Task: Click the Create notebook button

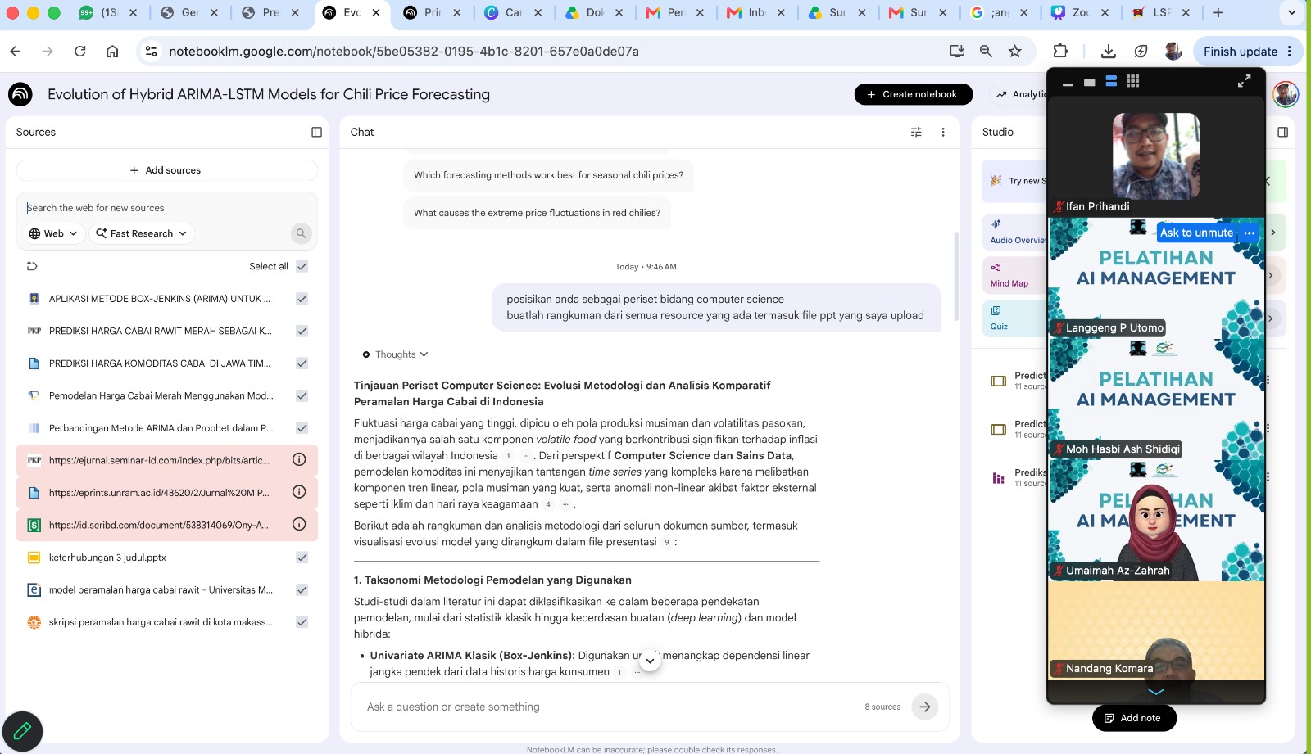Action: click(913, 94)
